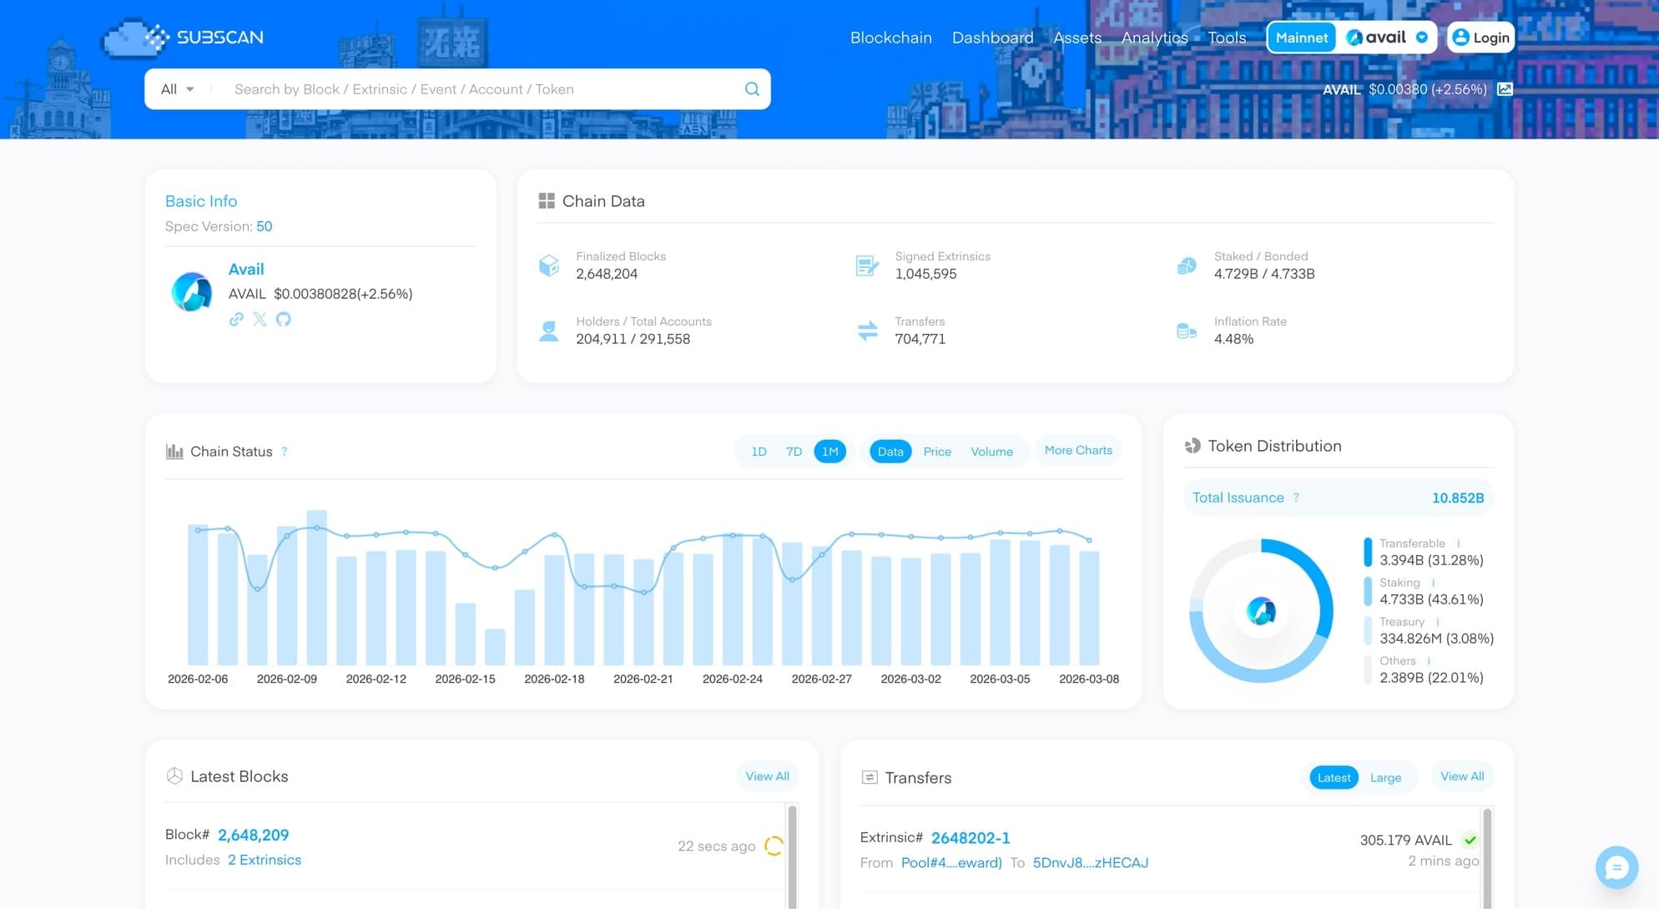This screenshot has width=1659, height=909.
Task: Open block 2,648,209 link
Action: (x=253, y=835)
